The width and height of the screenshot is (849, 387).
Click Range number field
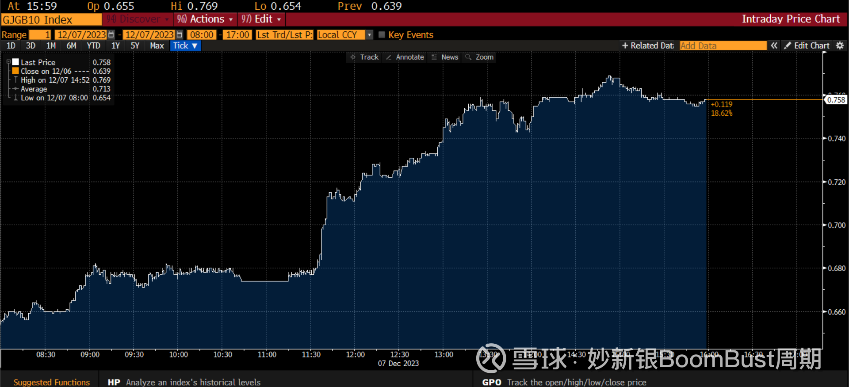[40, 34]
